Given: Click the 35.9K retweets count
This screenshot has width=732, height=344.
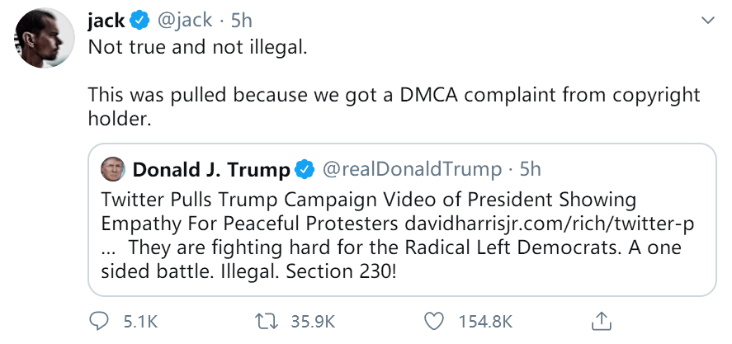Looking at the screenshot, I should click(x=314, y=321).
